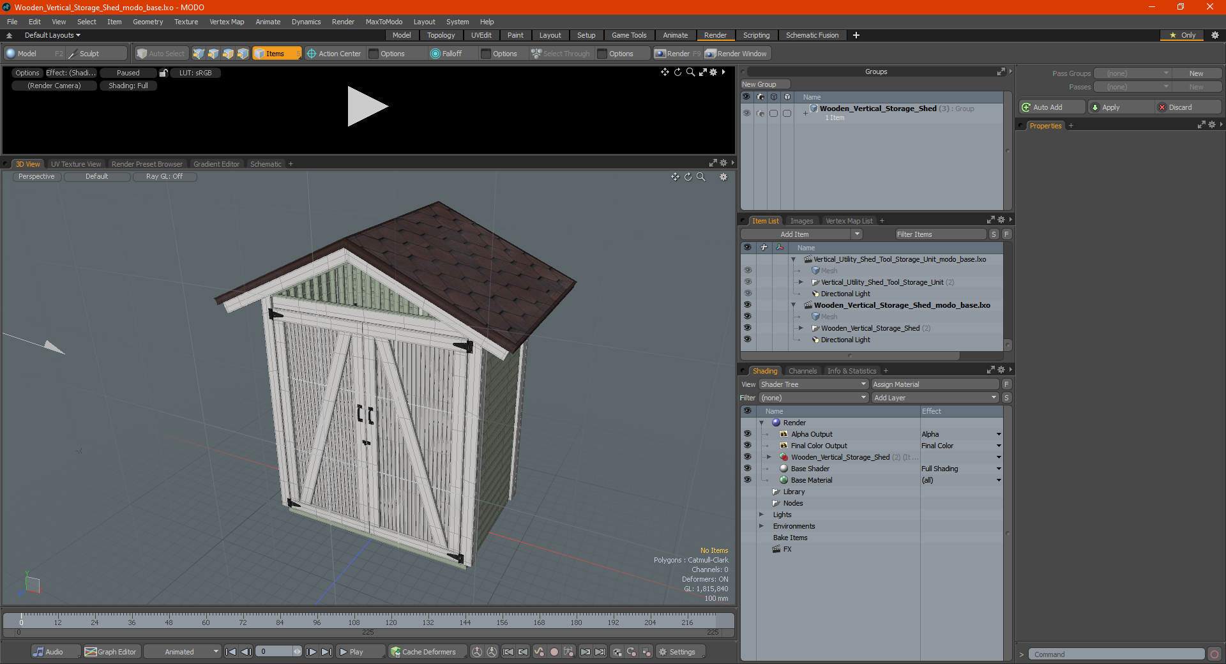
Task: Click Discard button
Action: pos(1188,107)
